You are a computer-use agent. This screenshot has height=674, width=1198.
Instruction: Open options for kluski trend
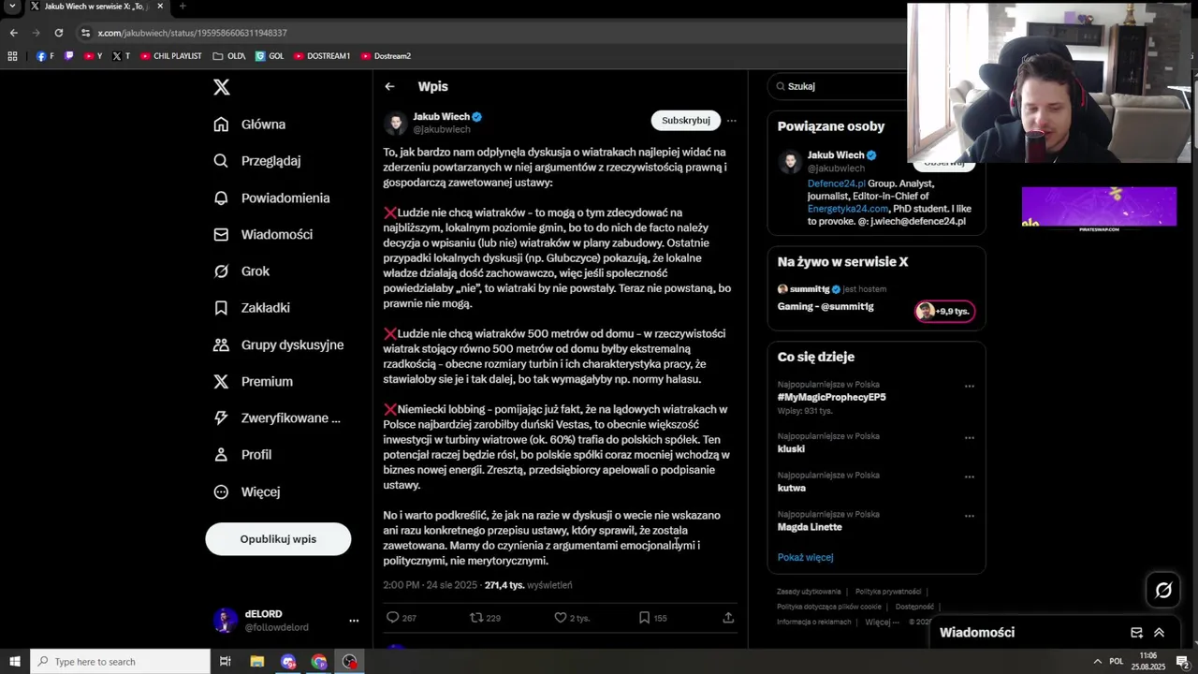[x=970, y=437]
